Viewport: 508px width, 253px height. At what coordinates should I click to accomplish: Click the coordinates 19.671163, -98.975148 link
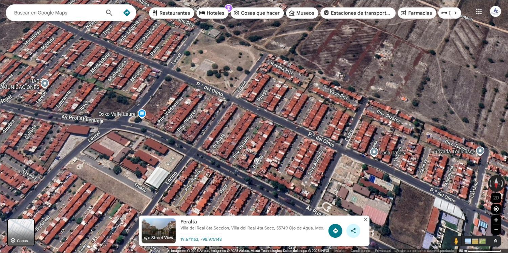pyautogui.click(x=201, y=239)
